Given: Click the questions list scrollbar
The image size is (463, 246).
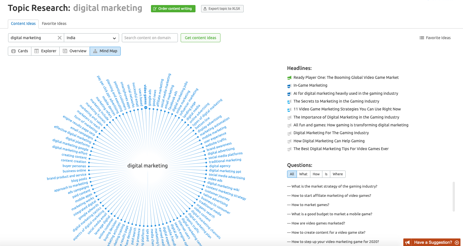Looking at the screenshot, I should coord(454,197).
